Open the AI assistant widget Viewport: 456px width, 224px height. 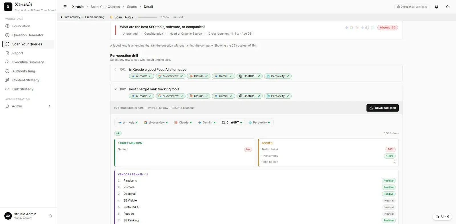point(442,217)
